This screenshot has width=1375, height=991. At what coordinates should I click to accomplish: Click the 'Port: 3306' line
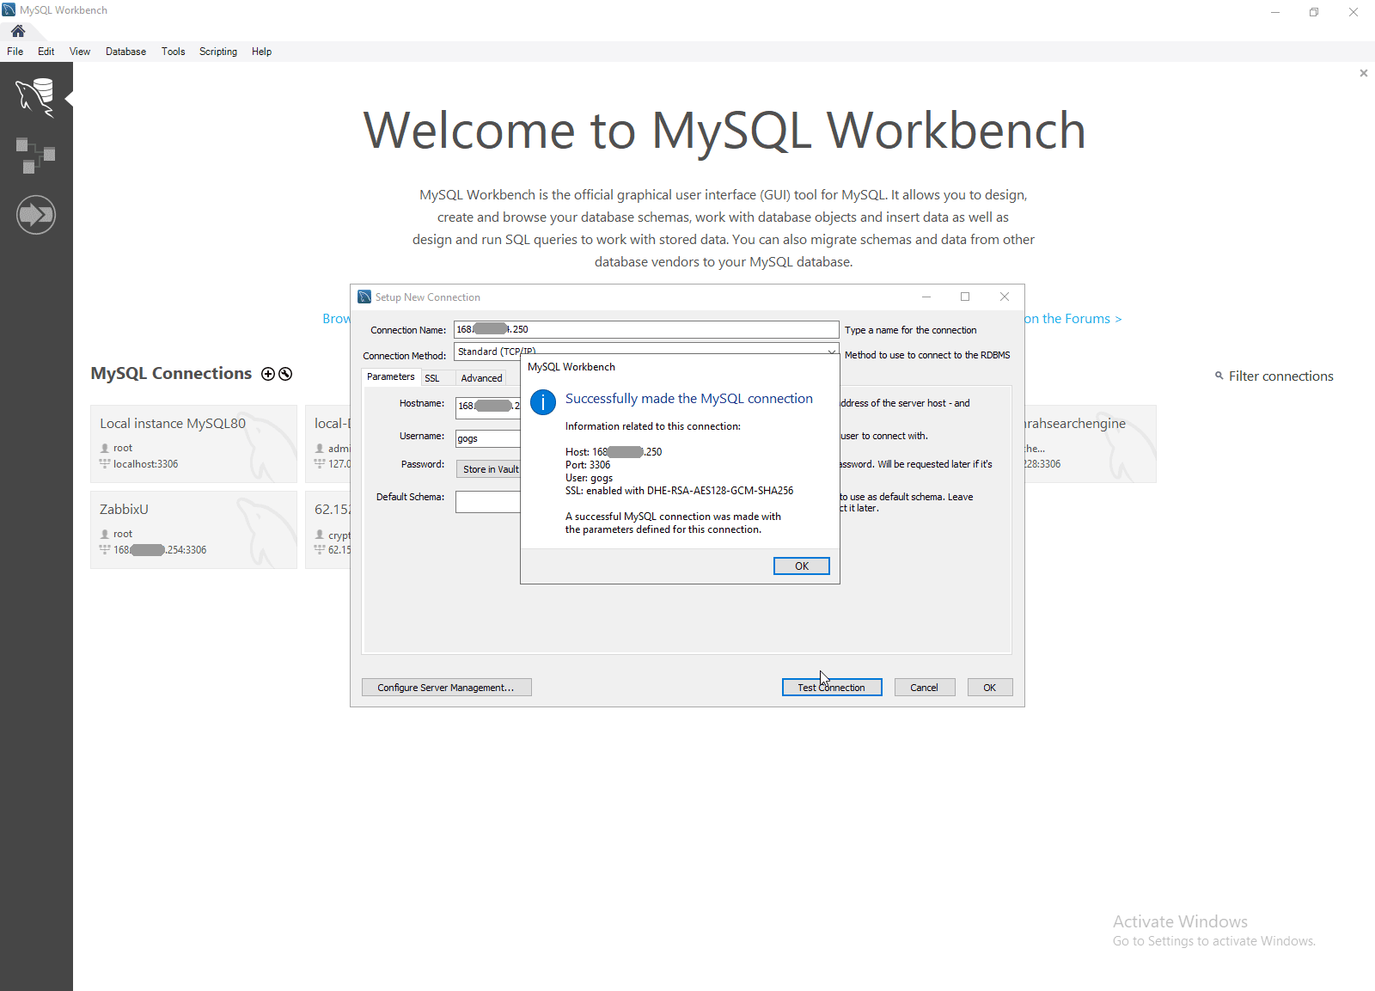click(x=588, y=465)
